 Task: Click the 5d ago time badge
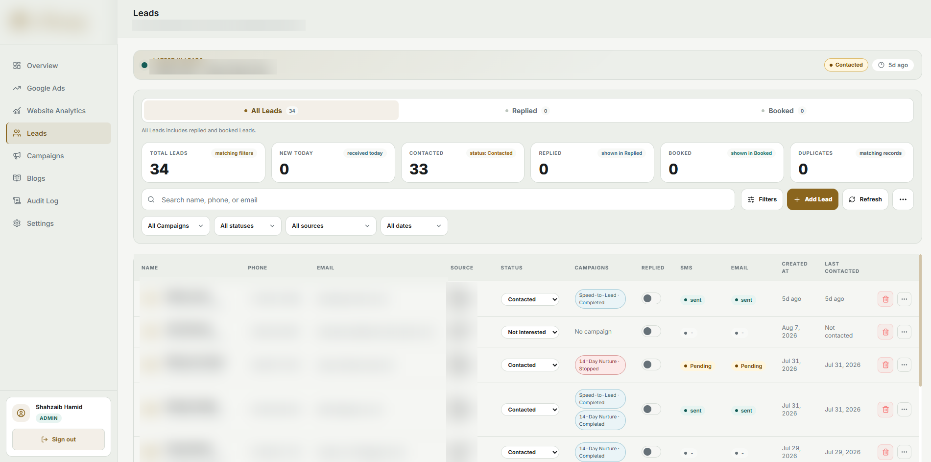pyautogui.click(x=893, y=65)
